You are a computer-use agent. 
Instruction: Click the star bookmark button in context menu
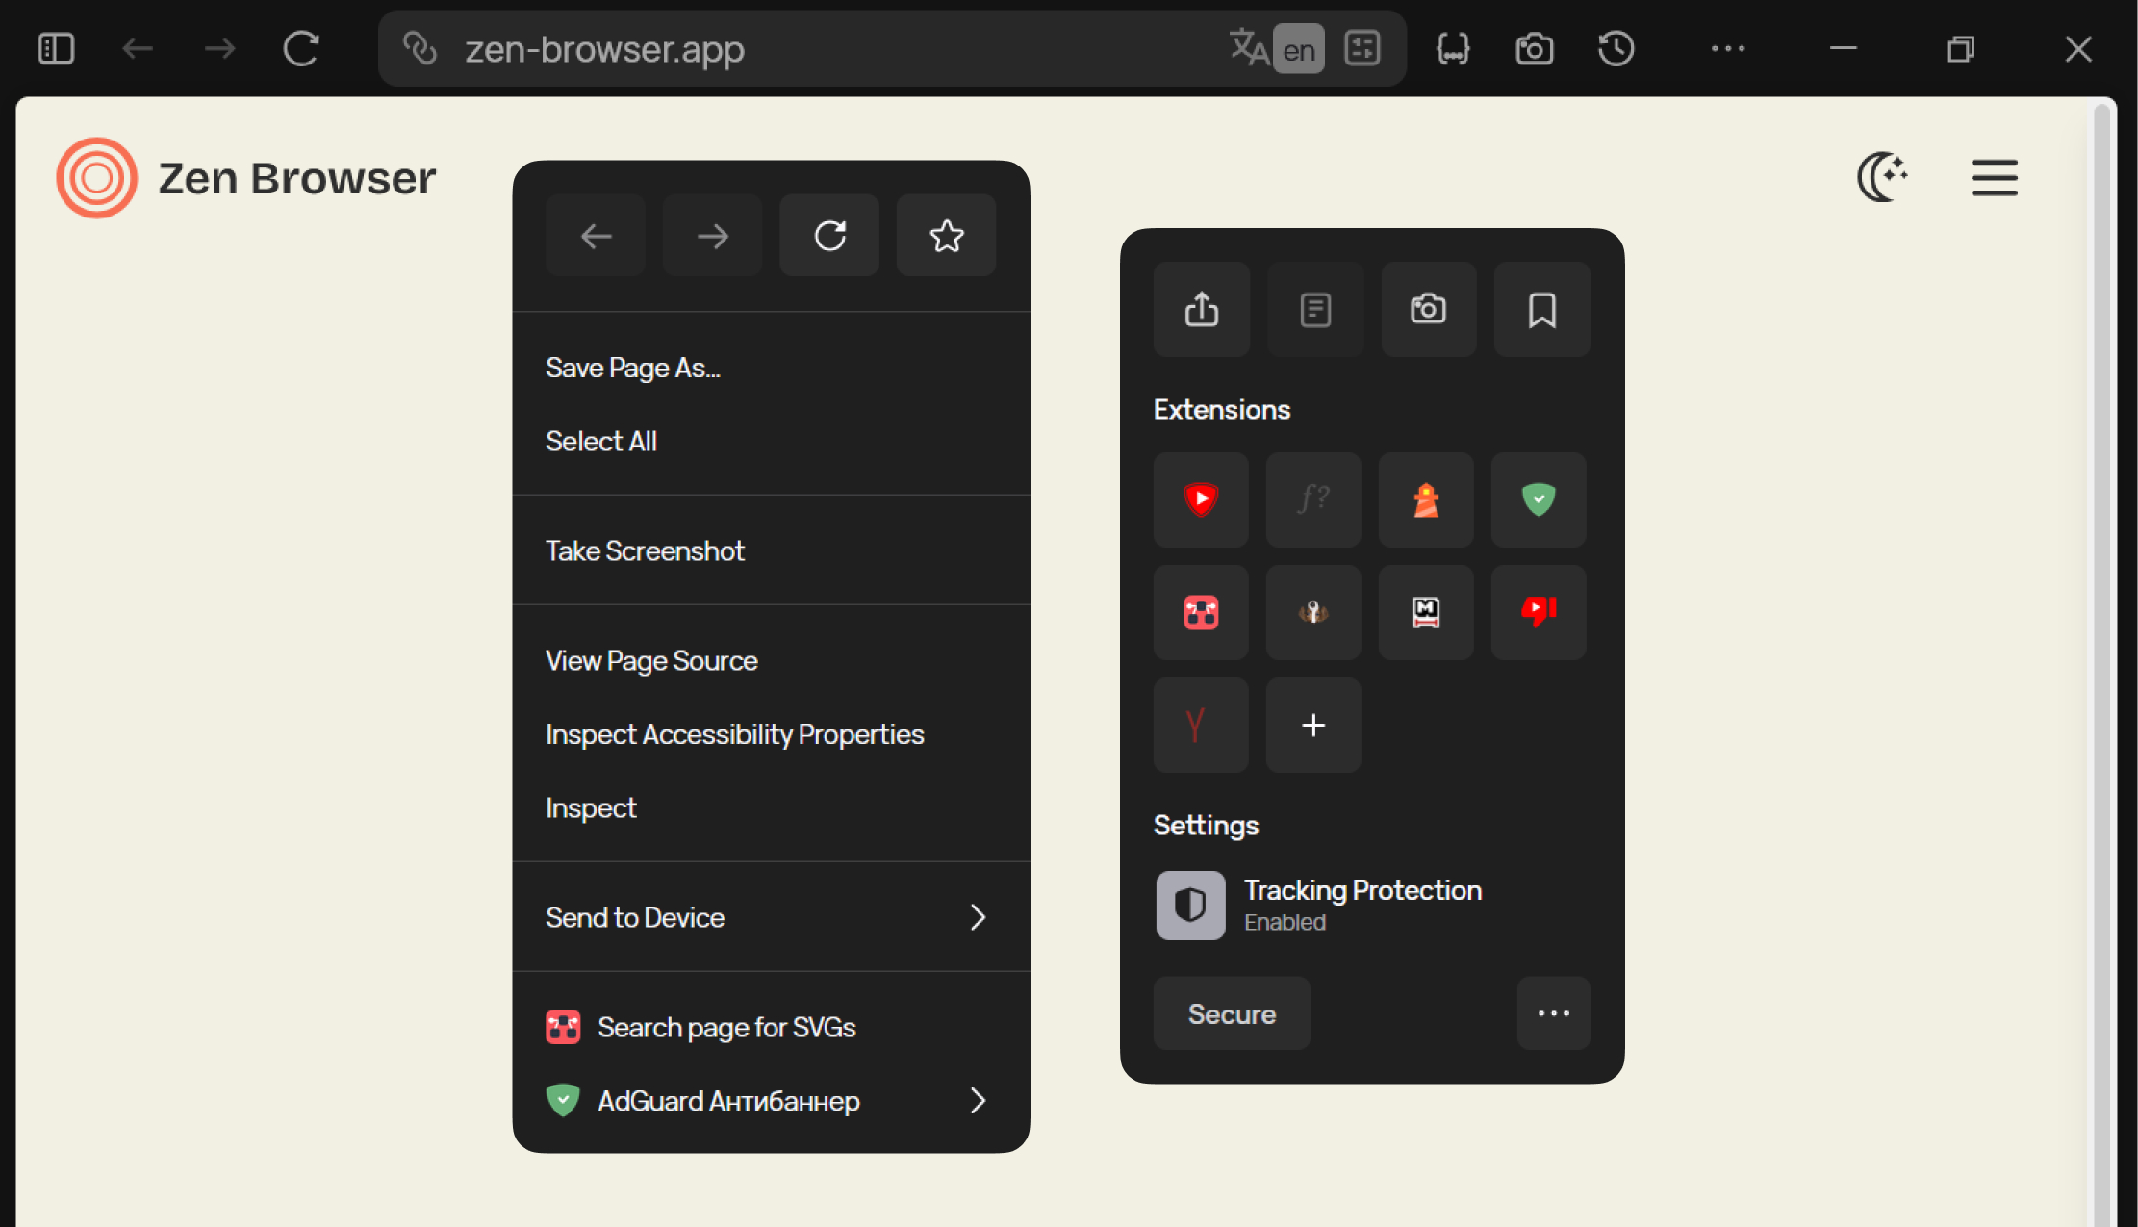coord(946,236)
